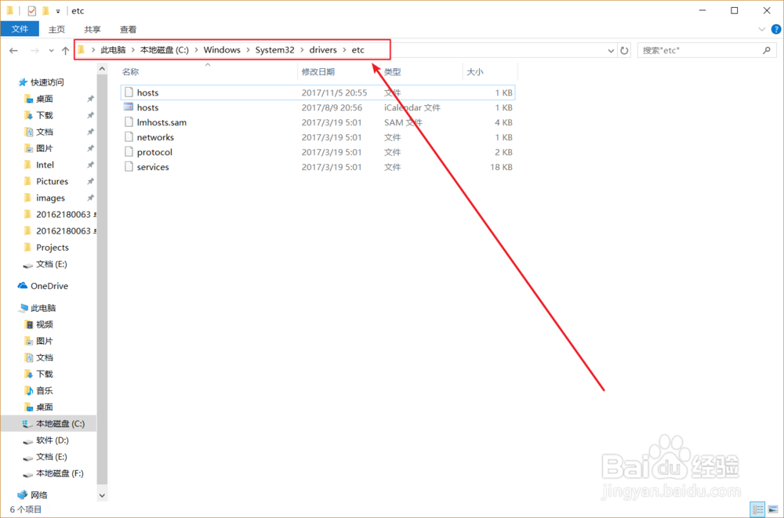Open 网络 in navigation pane
Image resolution: width=784 pixels, height=518 pixels.
click(39, 495)
